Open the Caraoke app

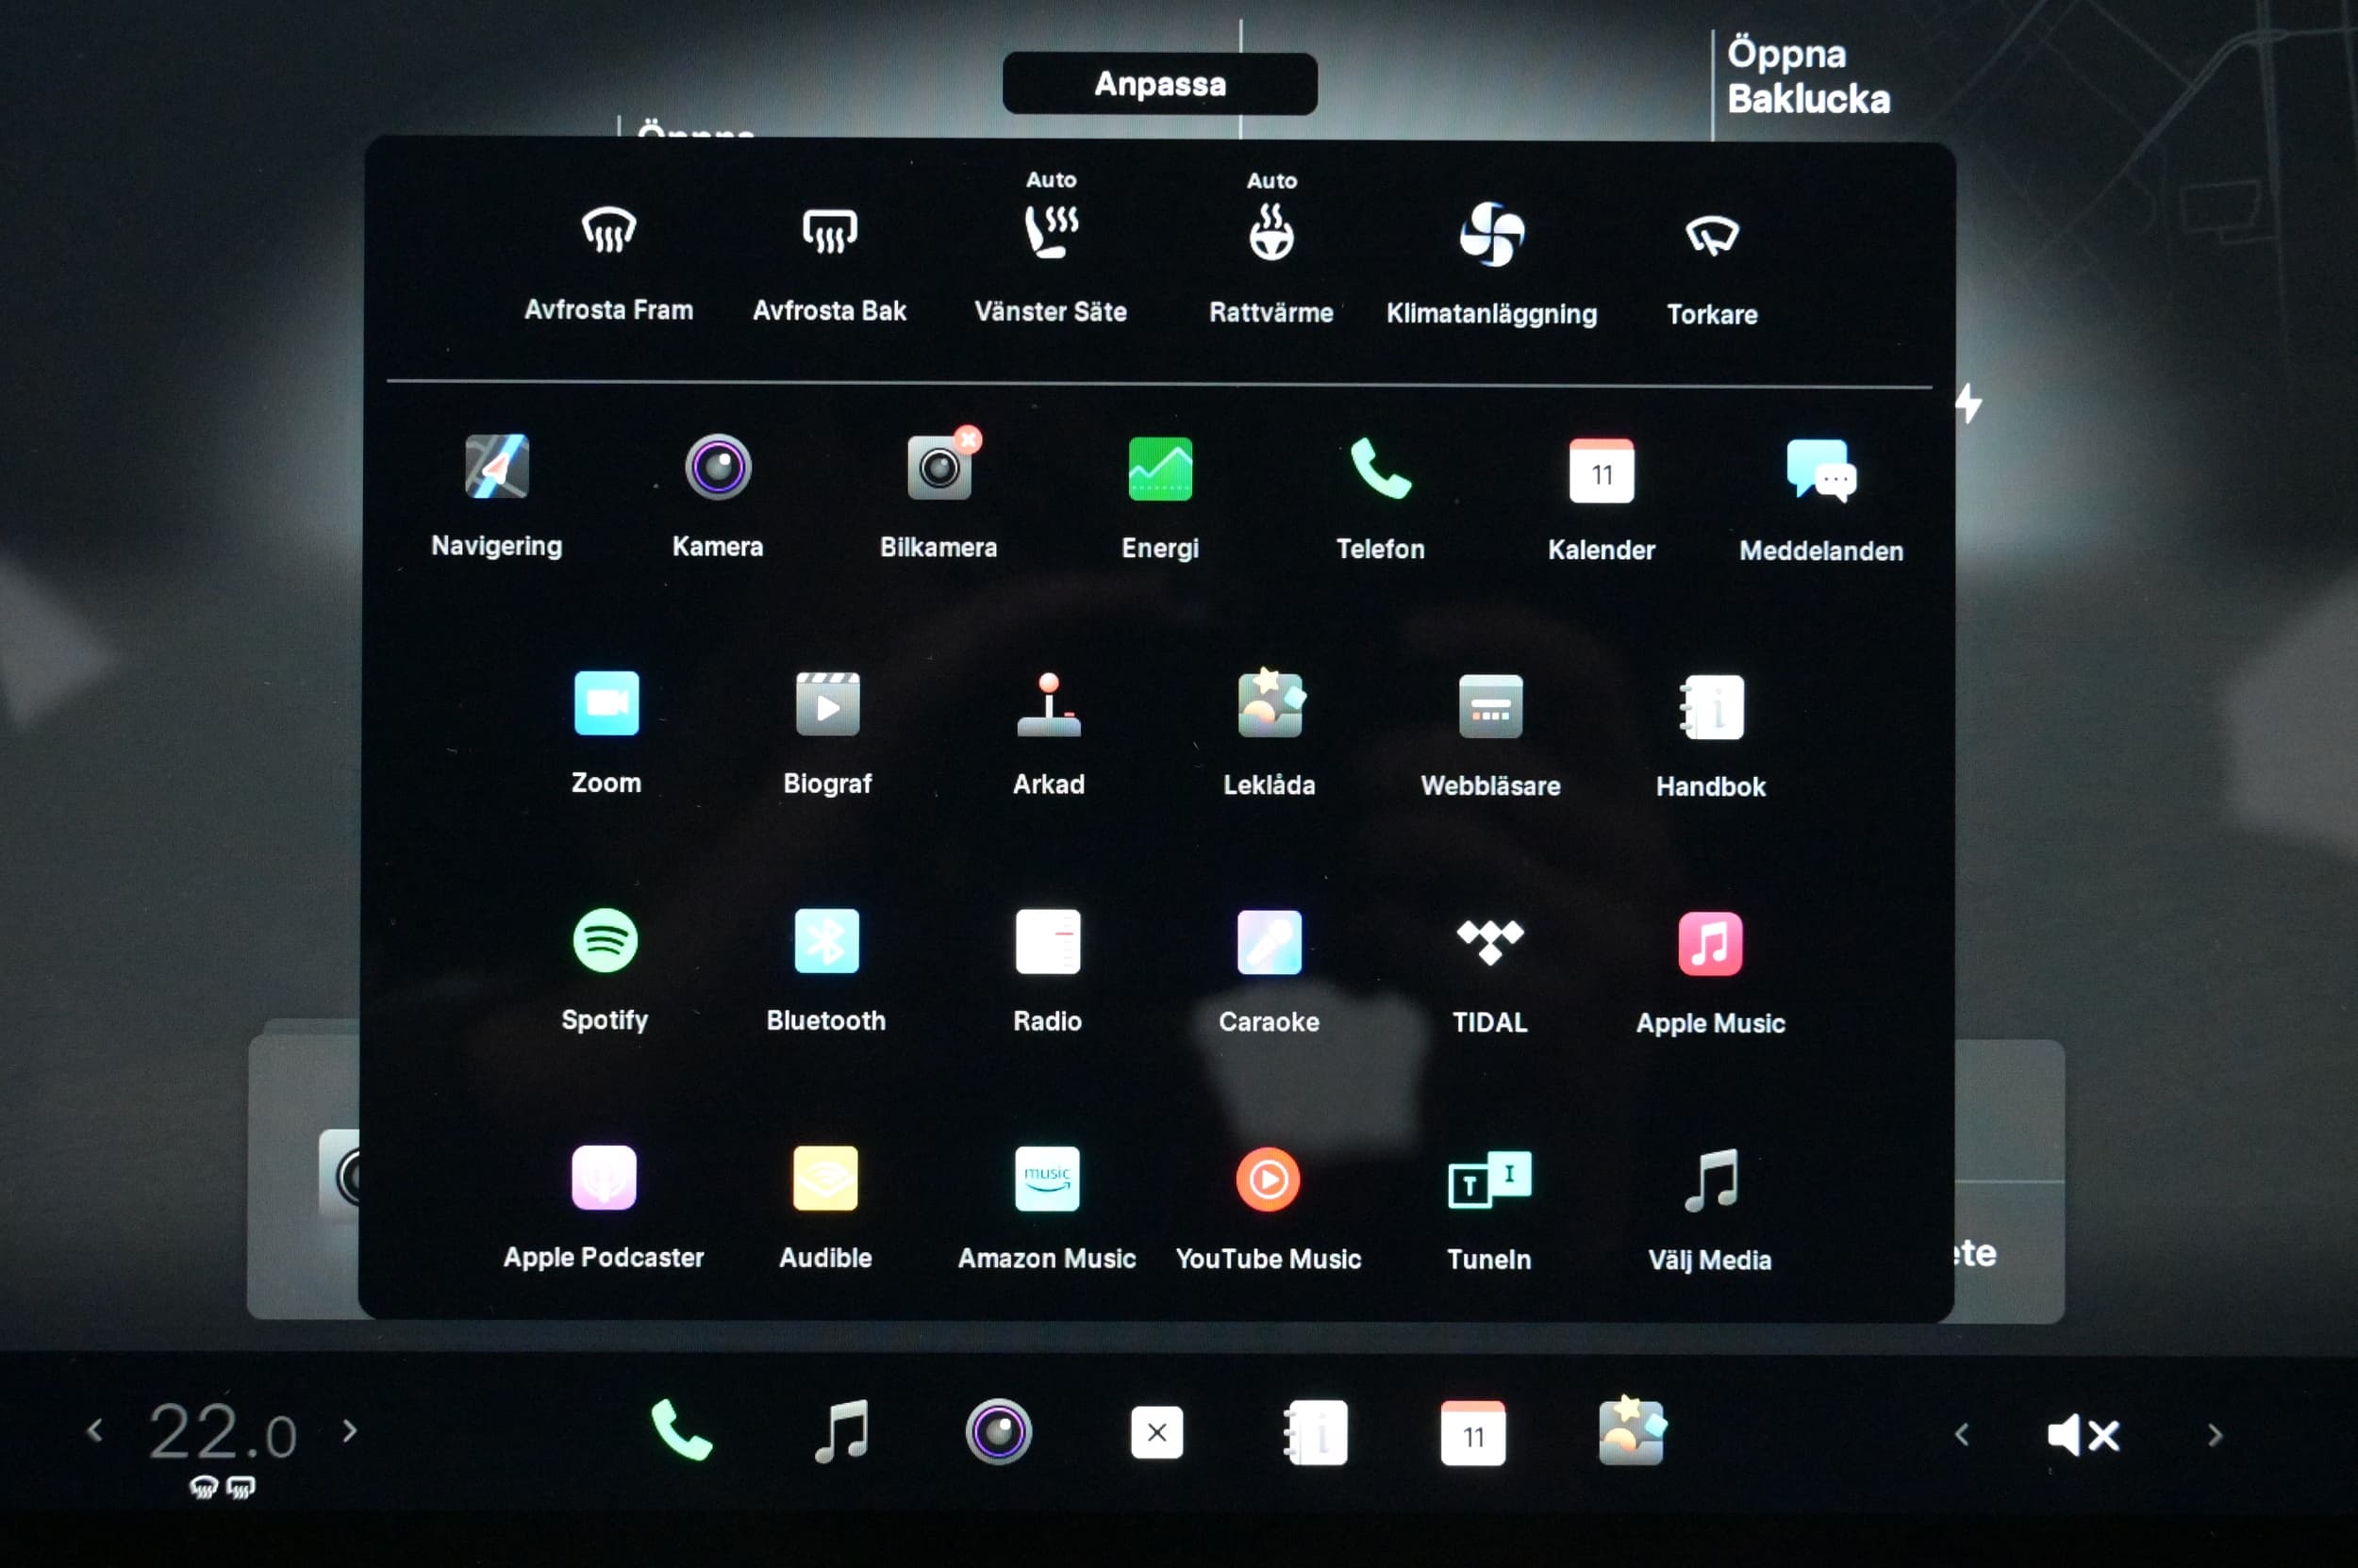1269,972
